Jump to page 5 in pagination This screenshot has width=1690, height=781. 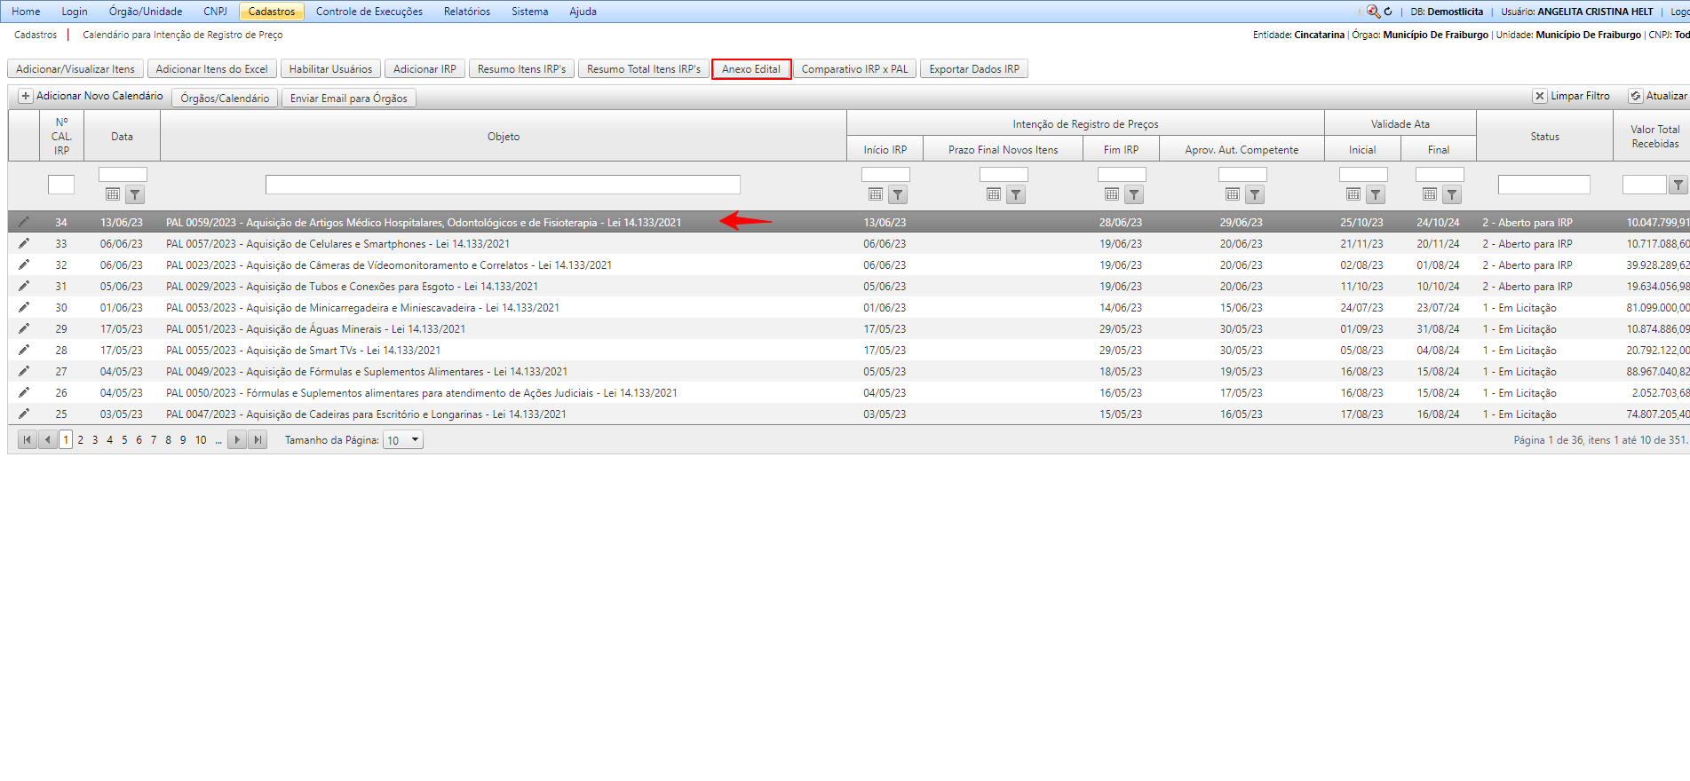[124, 439]
